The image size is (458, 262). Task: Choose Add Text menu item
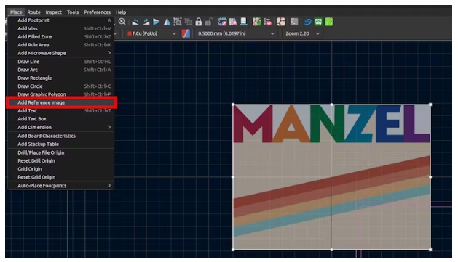pyautogui.click(x=60, y=110)
